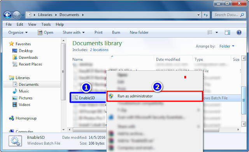Click the navigation pane scroll down arrow
249x152 pixels.
point(63,130)
